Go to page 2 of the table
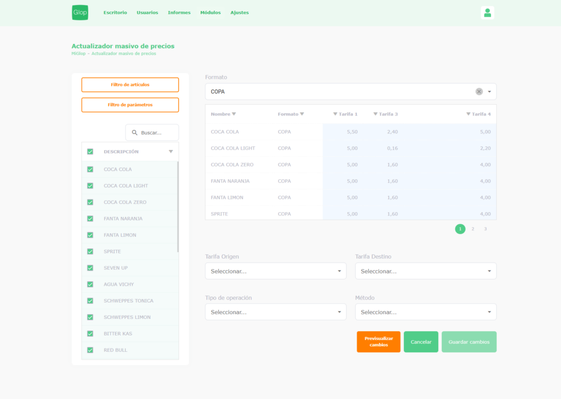The width and height of the screenshot is (561, 399). tap(473, 229)
